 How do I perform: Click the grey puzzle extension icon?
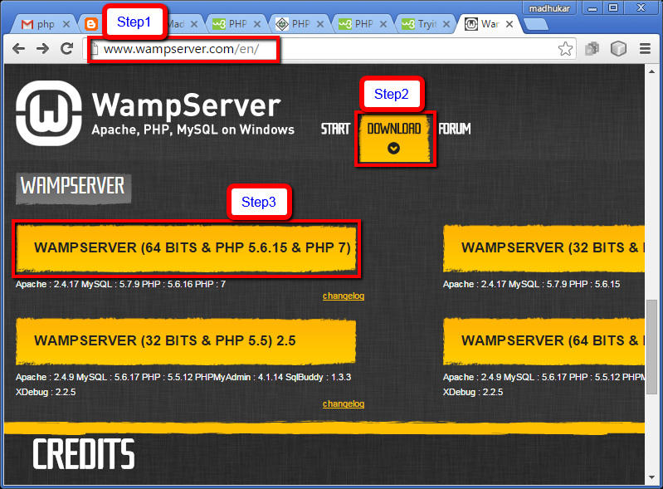(x=592, y=49)
